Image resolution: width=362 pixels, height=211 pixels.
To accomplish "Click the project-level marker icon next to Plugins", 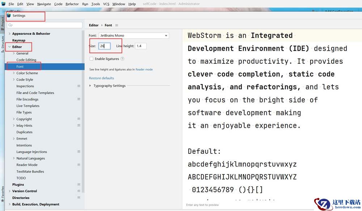I will tap(79, 185).
